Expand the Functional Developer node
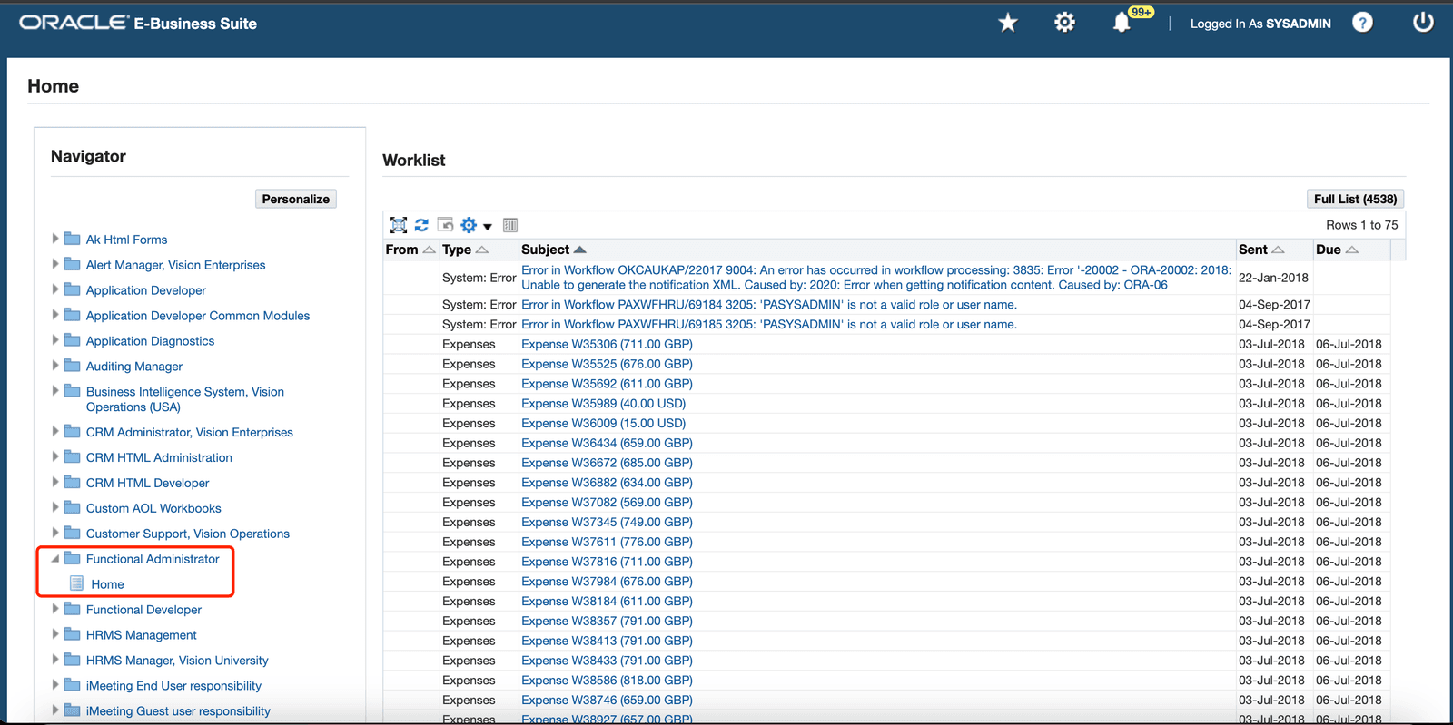 coord(55,609)
